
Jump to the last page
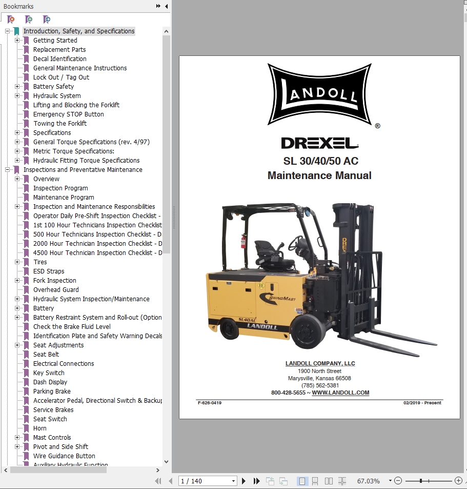point(256,481)
